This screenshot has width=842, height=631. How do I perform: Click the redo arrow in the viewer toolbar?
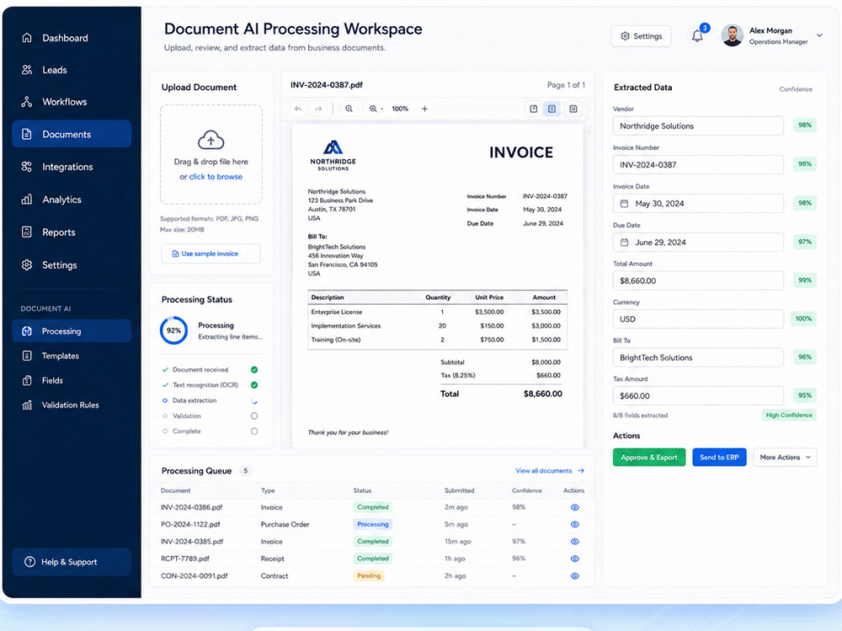(x=318, y=109)
